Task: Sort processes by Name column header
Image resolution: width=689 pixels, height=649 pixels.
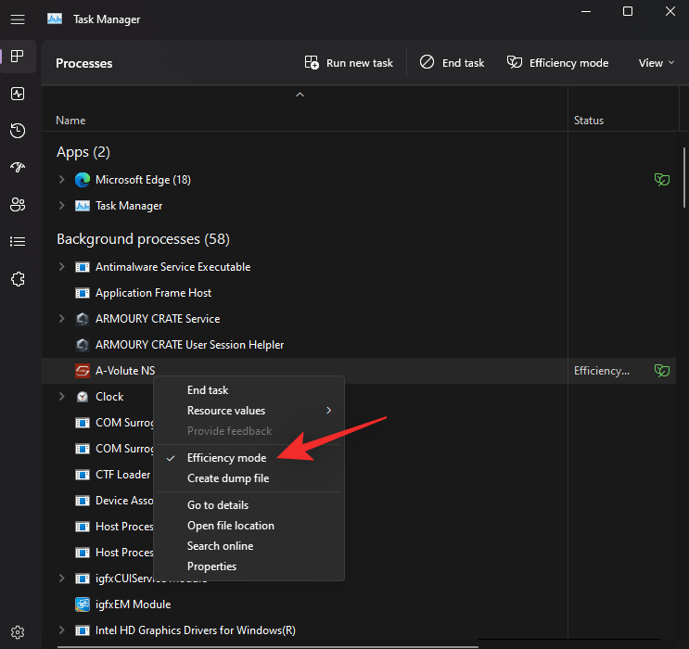Action: click(x=70, y=121)
